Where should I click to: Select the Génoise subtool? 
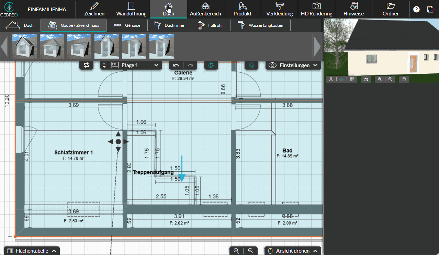(127, 25)
